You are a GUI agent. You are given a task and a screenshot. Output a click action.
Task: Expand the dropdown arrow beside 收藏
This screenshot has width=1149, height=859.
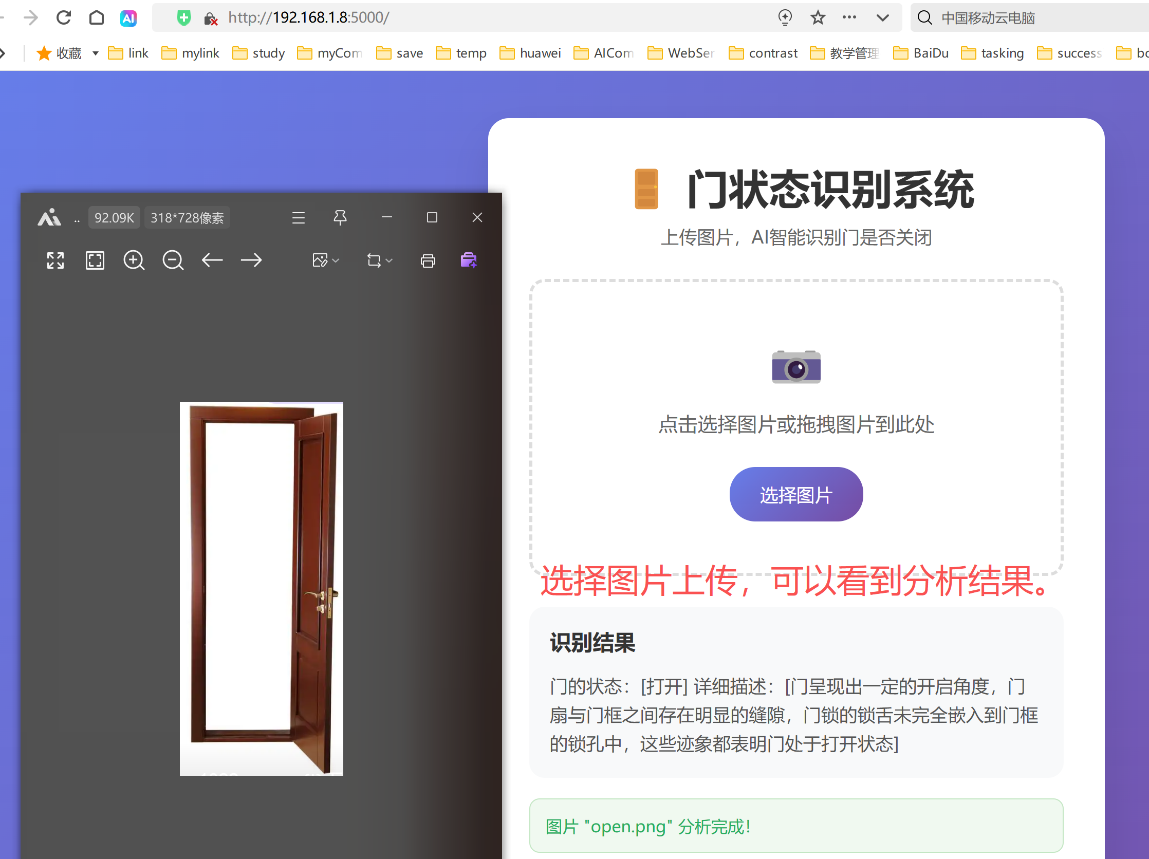pos(96,53)
